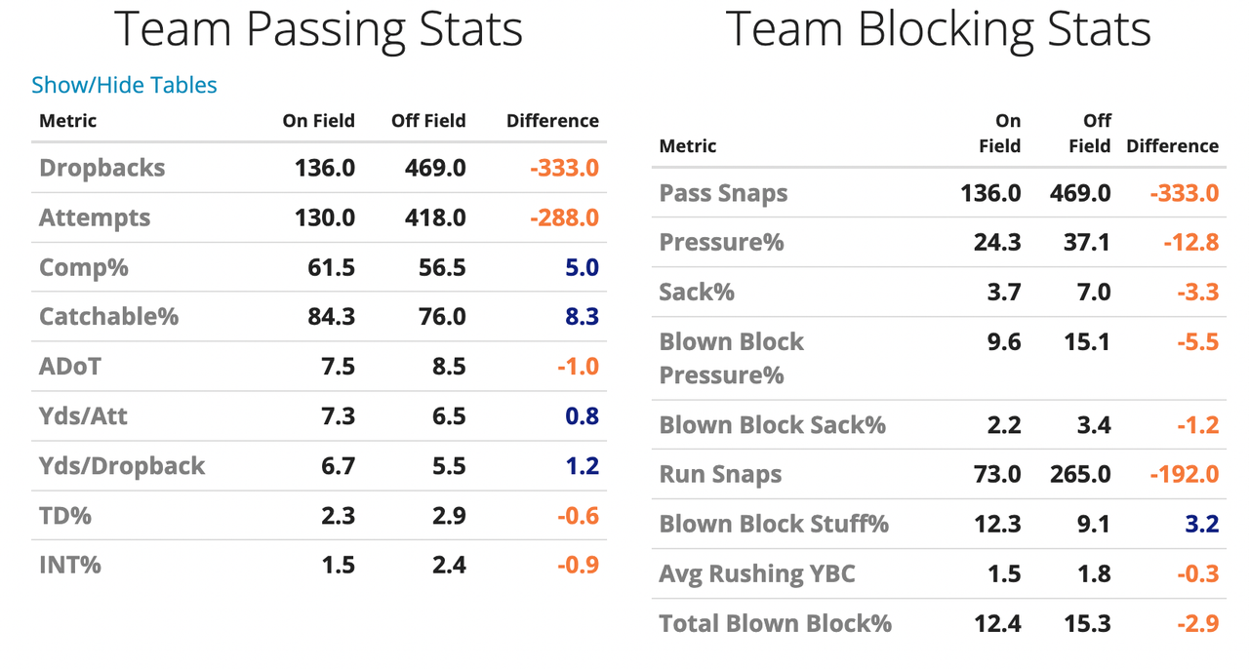Select the Run Snaps row label
This screenshot has width=1249, height=669.
[721, 475]
